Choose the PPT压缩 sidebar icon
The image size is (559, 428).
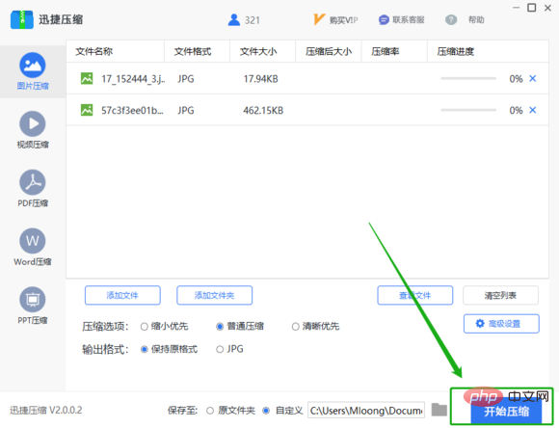tap(33, 300)
